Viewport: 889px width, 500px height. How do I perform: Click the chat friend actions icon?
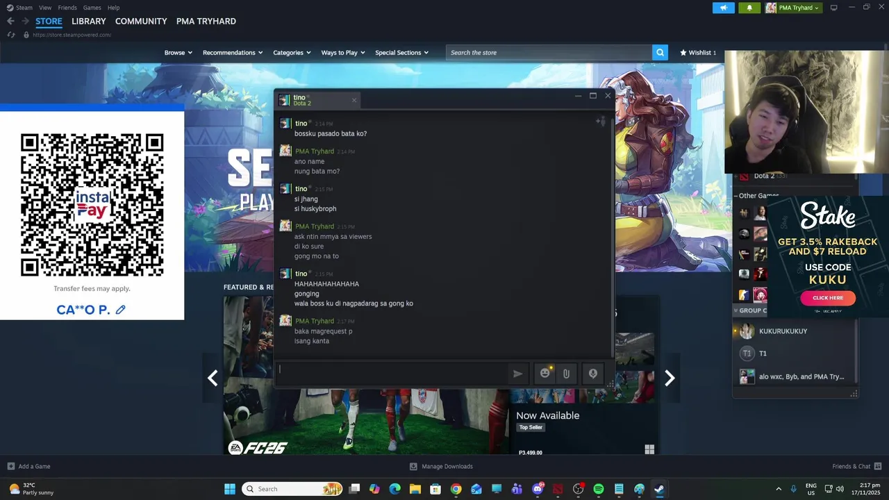[601, 122]
